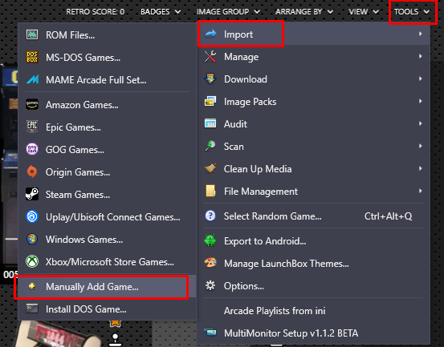Viewport: 444px width, 347px height.
Task: Click the Steam Games import icon
Action: [x=32, y=195]
